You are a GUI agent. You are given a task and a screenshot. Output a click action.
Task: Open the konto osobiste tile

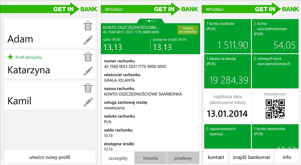click(227, 36)
